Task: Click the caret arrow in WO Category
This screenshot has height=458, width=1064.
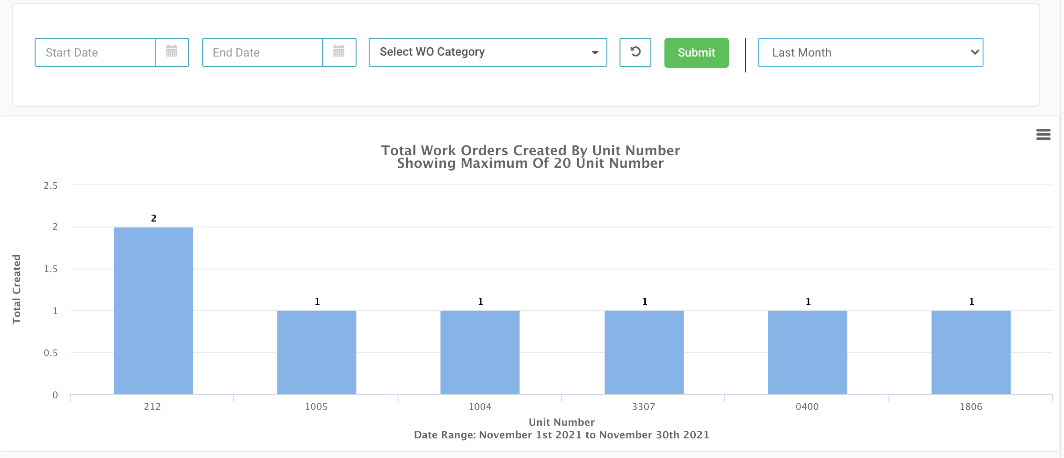Action: (595, 52)
